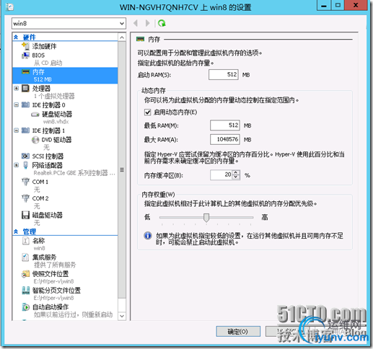The image size is (373, 349).
Task: Click the IDE 控制器 1 icon
Action: (x=25, y=131)
